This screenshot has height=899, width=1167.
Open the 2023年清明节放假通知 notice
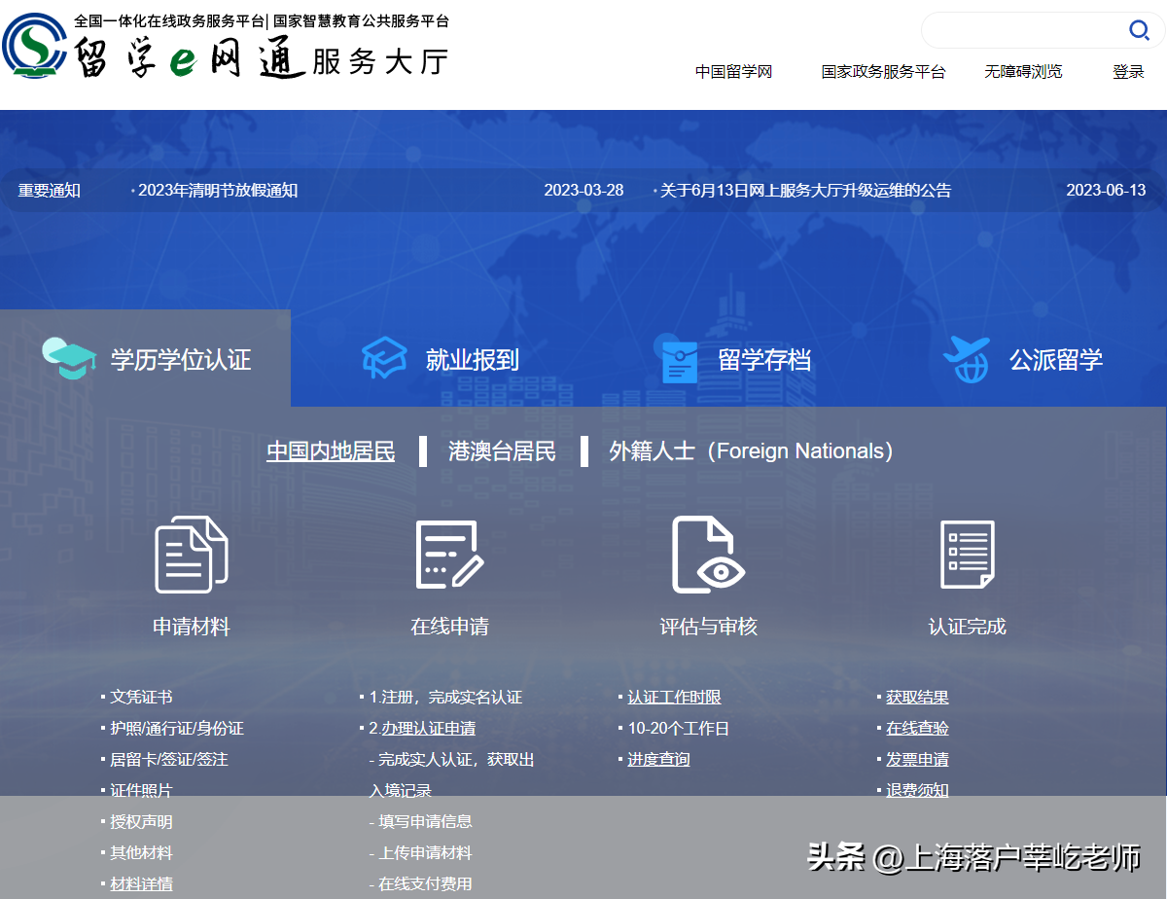(x=218, y=190)
